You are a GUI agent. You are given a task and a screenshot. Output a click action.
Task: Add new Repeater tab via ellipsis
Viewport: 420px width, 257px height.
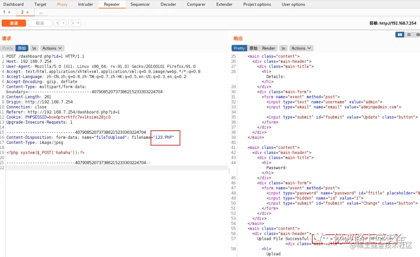coord(41,12)
